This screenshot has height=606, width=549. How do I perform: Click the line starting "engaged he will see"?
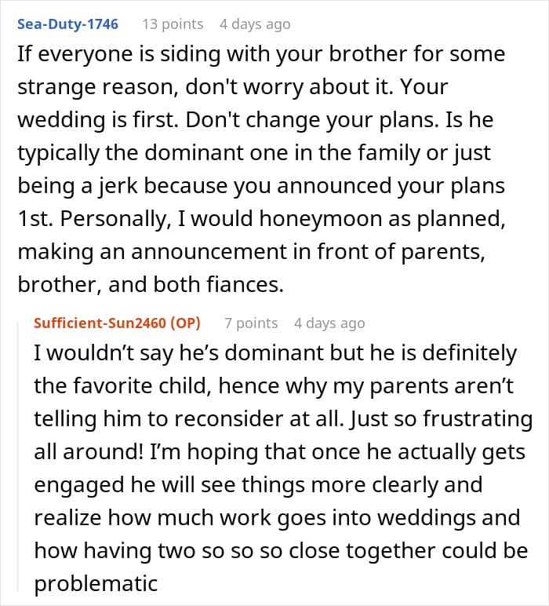[258, 485]
